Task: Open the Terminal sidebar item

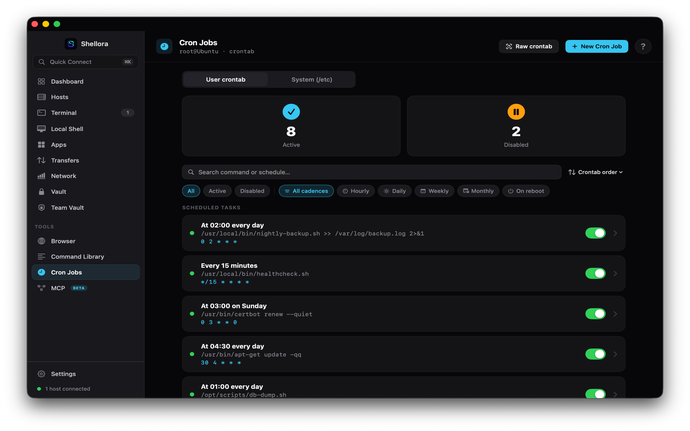Action: click(85, 113)
